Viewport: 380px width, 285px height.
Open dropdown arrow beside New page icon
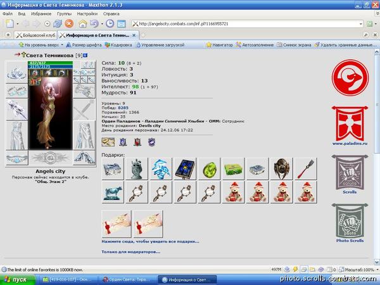pyautogui.click(x=18, y=24)
